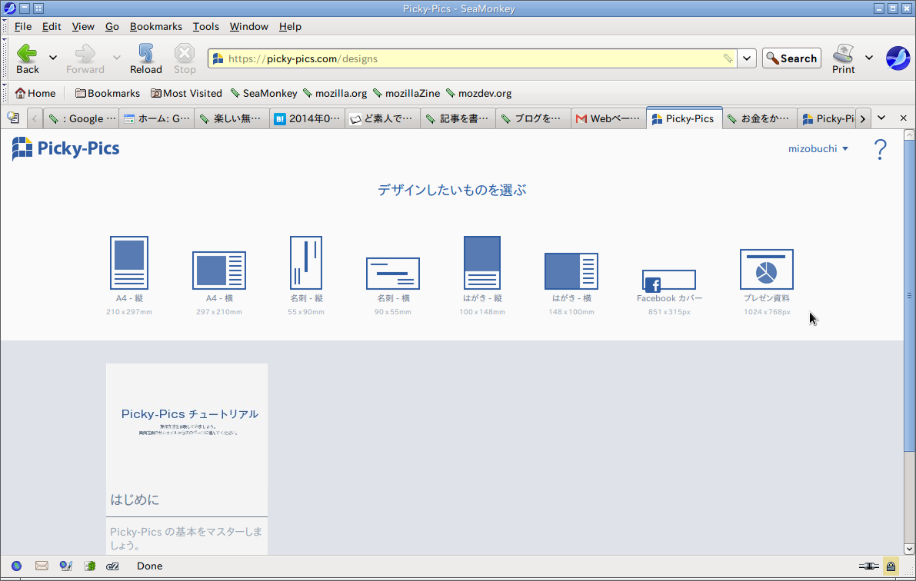This screenshot has width=916, height=581.
Task: Open the Back history dropdown arrow
Action: click(x=52, y=58)
